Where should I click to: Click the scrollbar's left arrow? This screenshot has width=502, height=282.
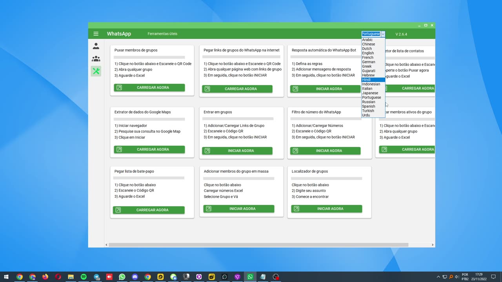coord(106,245)
